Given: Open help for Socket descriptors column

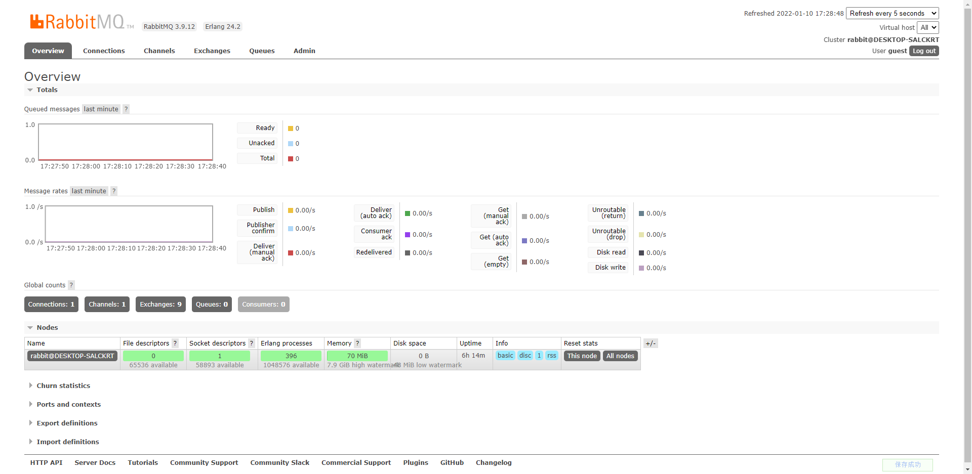Looking at the screenshot, I should tap(252, 343).
